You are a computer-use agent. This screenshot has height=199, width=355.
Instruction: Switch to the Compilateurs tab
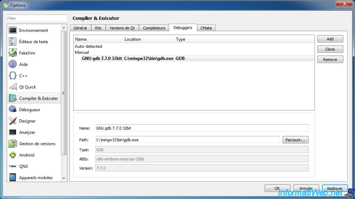pyautogui.click(x=154, y=28)
